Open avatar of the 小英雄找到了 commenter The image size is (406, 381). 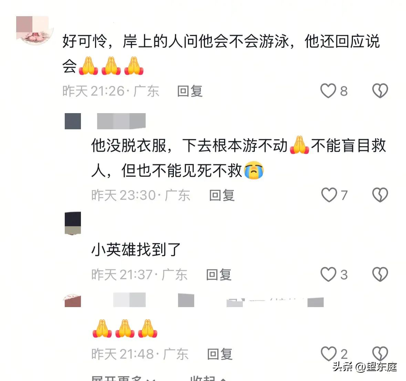tap(73, 223)
